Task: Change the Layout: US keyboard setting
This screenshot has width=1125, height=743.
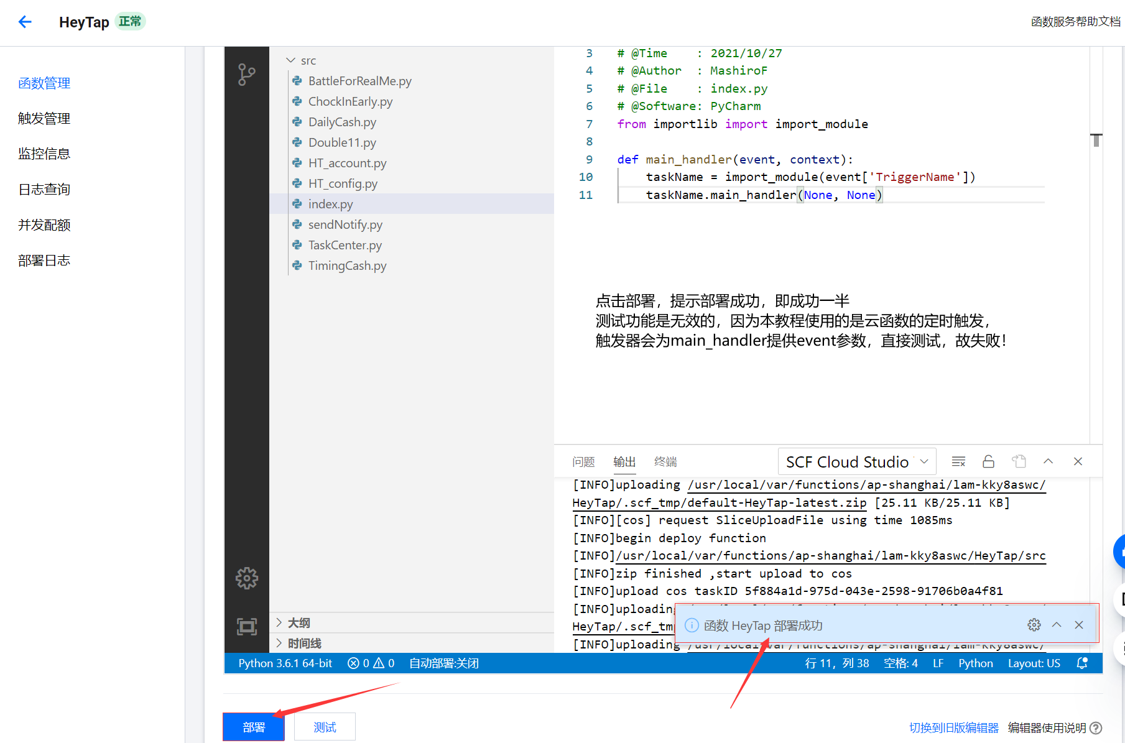Action: tap(1034, 663)
